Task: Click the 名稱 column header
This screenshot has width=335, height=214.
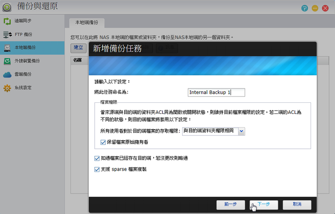Action: pos(77,60)
